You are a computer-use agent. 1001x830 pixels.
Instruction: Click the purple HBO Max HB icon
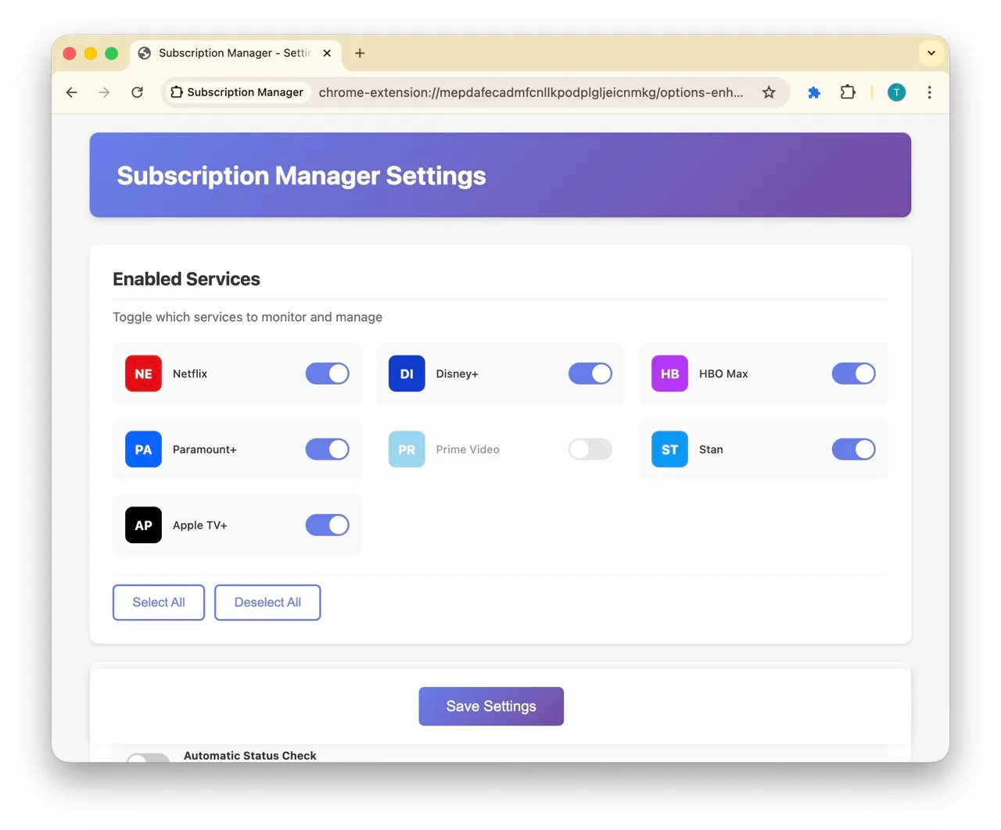pyautogui.click(x=669, y=374)
